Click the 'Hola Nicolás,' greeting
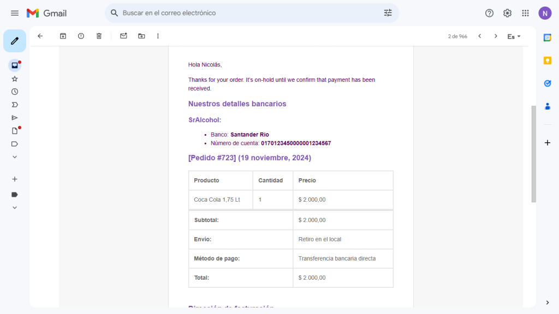 (x=205, y=65)
